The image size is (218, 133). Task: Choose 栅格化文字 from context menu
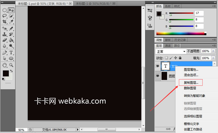coord(191,124)
